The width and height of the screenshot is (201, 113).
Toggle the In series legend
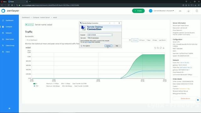click(35, 83)
